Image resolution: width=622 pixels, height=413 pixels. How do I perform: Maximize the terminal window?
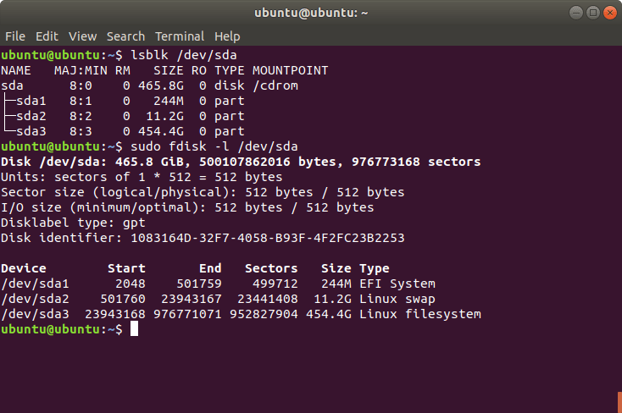tap(593, 13)
